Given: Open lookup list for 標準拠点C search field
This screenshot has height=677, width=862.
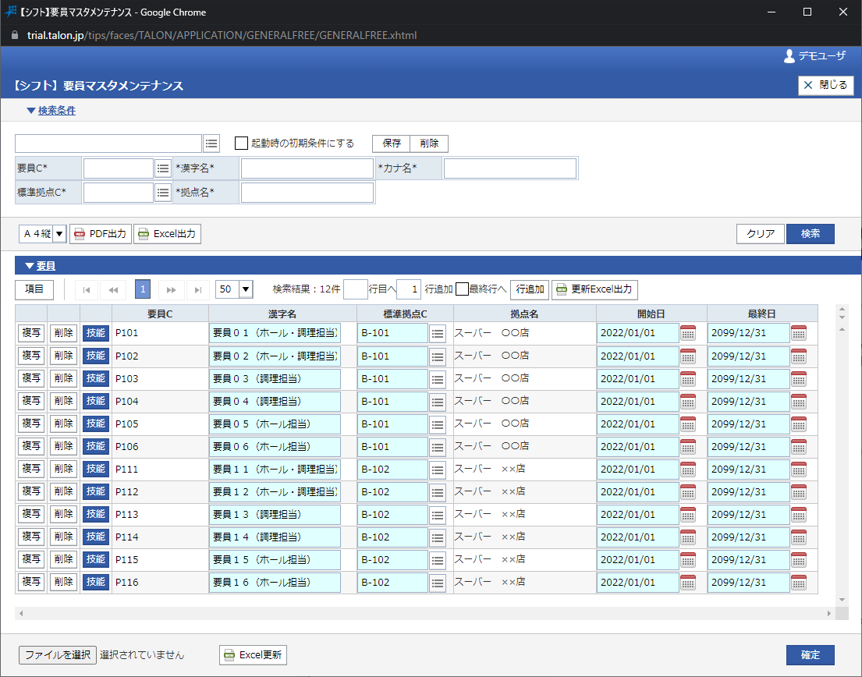Looking at the screenshot, I should point(163,193).
